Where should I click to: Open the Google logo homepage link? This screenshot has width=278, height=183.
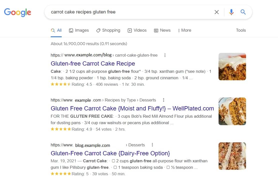pyautogui.click(x=17, y=12)
